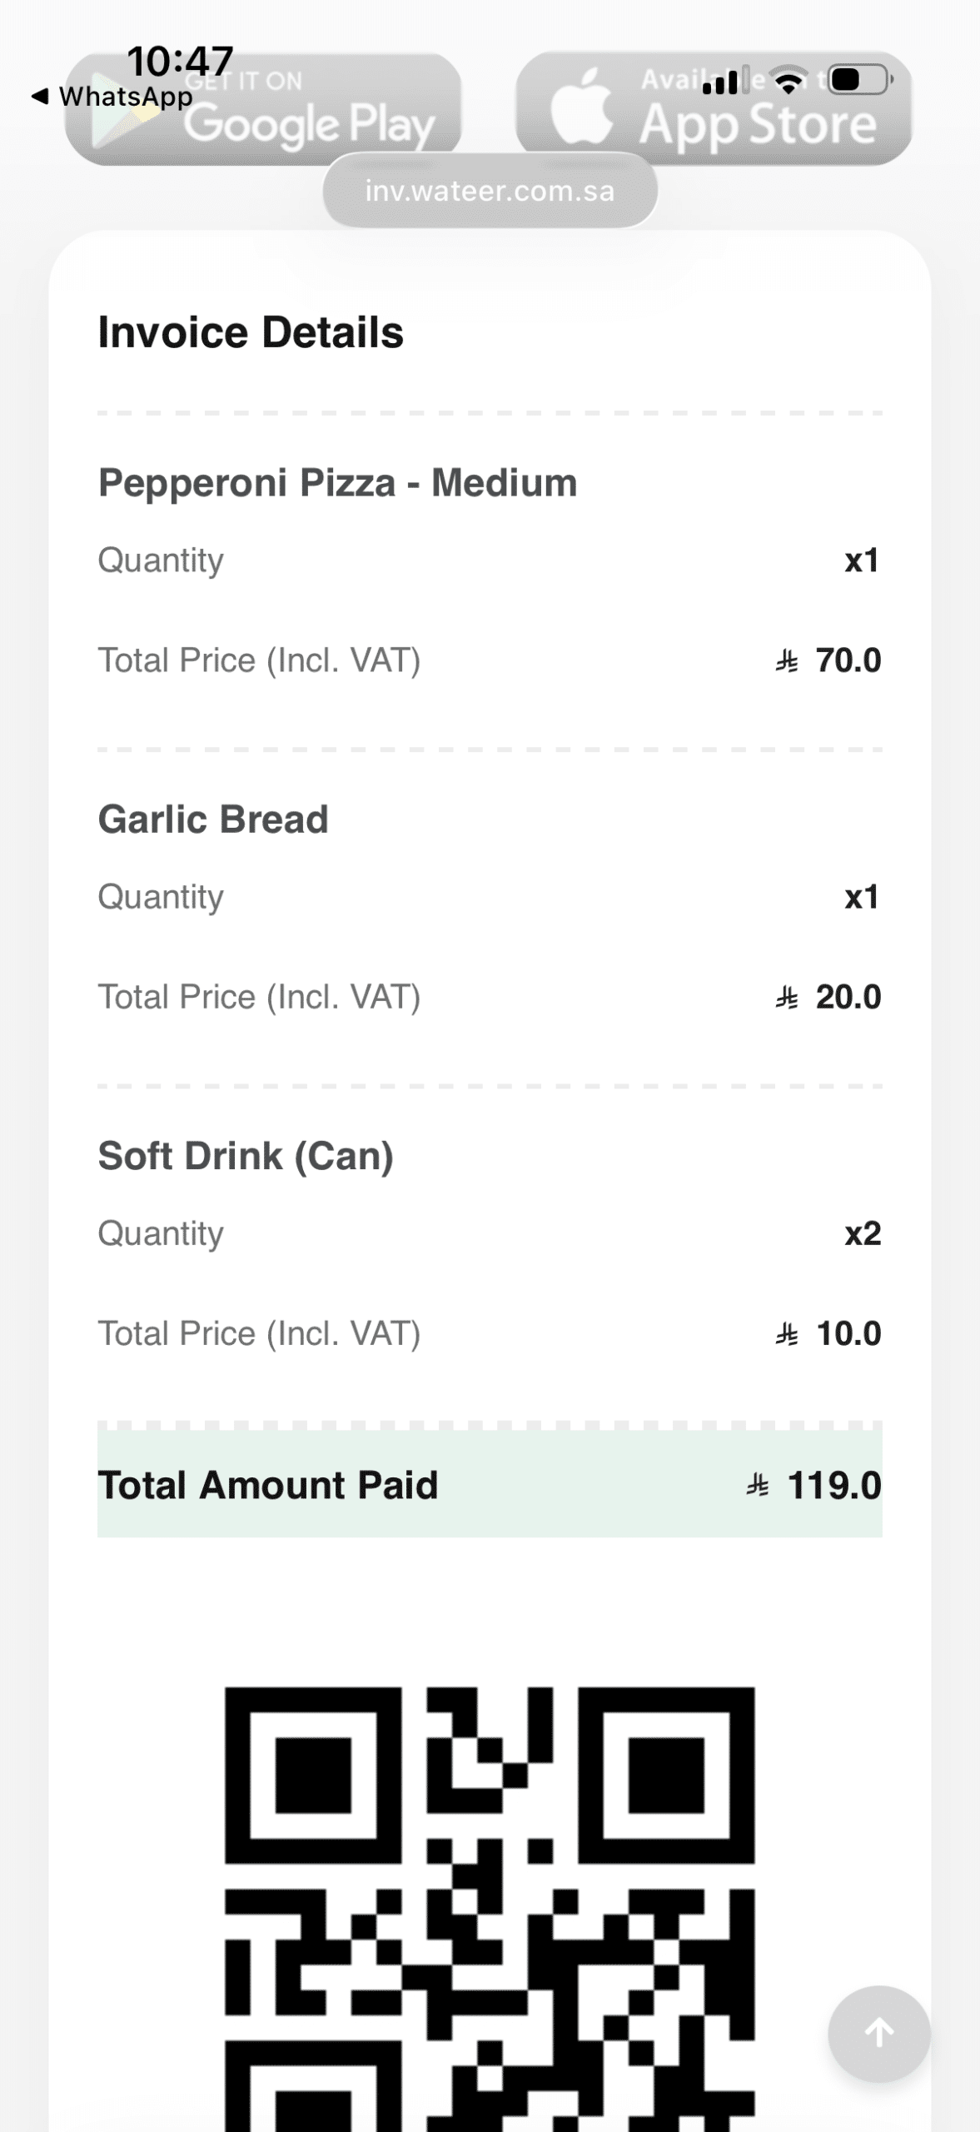Screen dimensions: 980x2132
Task: Tap the Total Amount Paid row
Action: tap(490, 1485)
